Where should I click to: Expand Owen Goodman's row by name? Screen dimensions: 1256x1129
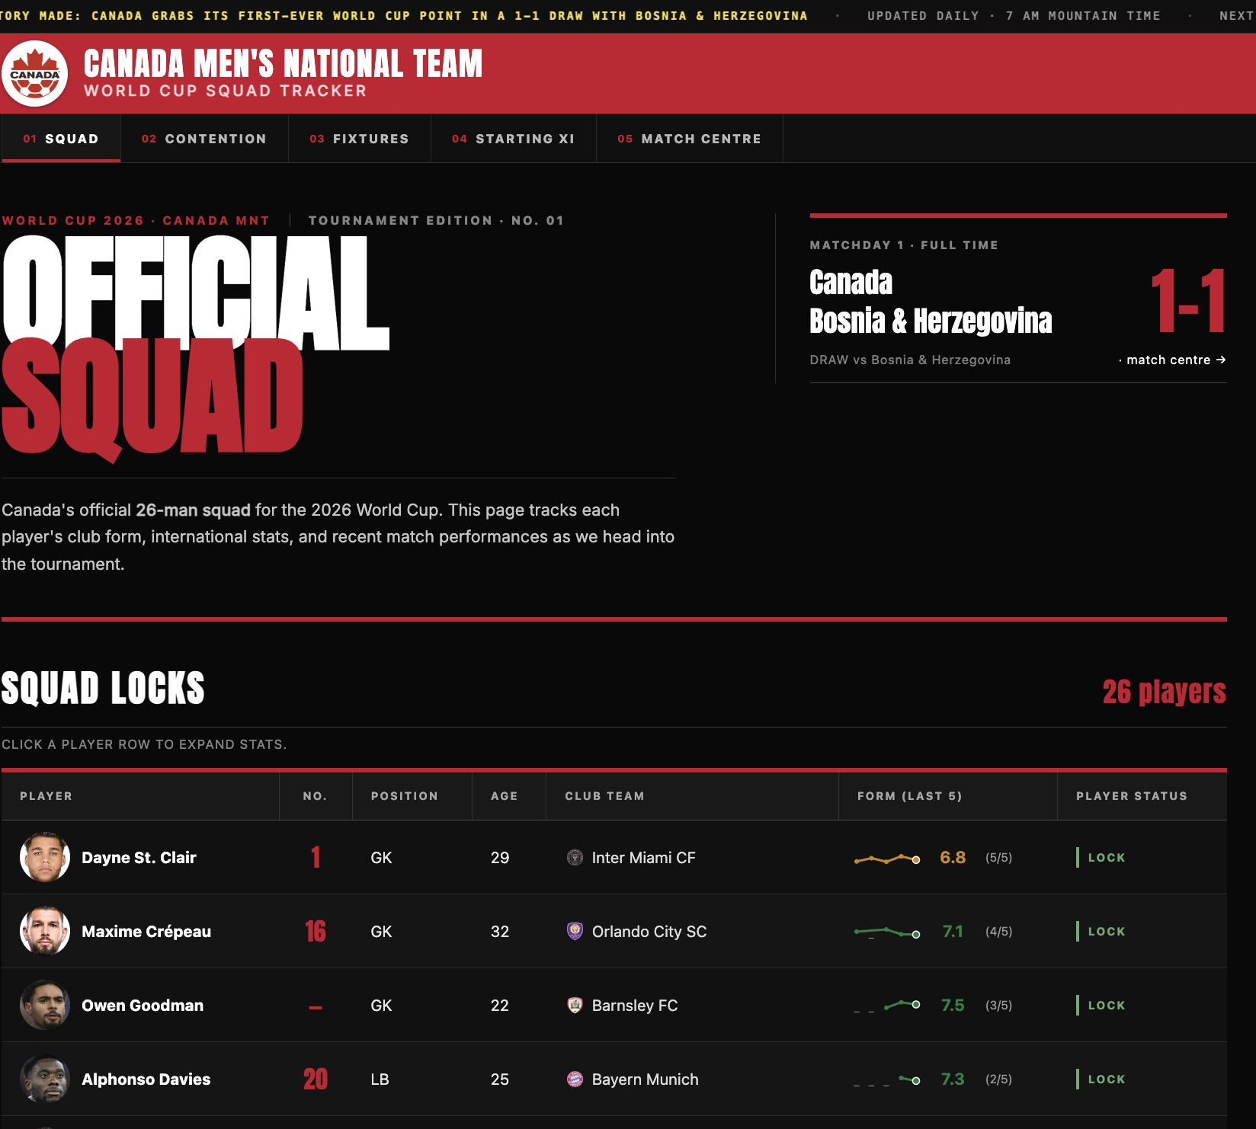[x=143, y=1006]
